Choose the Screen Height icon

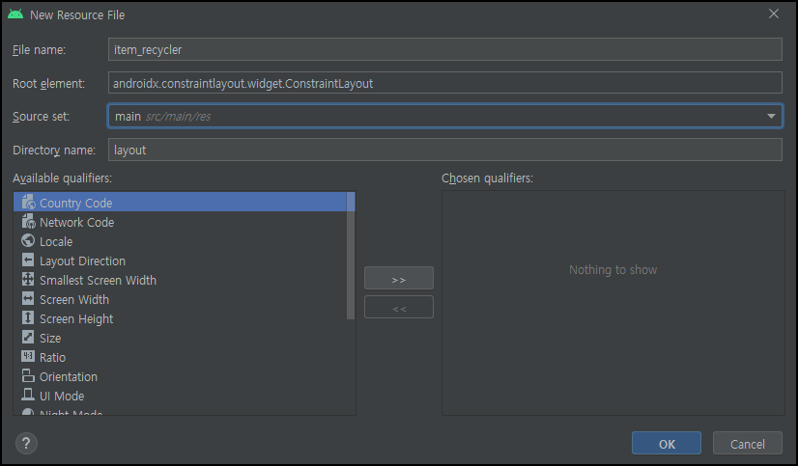[x=28, y=318]
